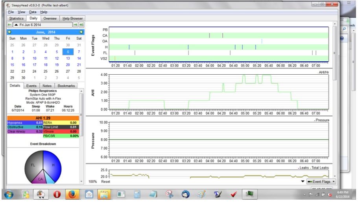Image resolution: width=358 pixels, height=202 pixels.
Task: Open the File menu
Action: coord(11,12)
